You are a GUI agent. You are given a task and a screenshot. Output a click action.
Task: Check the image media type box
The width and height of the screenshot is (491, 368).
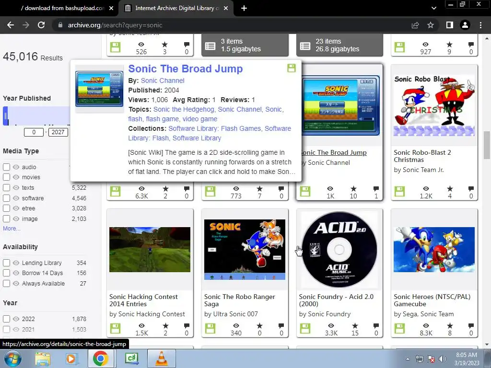tap(6, 218)
